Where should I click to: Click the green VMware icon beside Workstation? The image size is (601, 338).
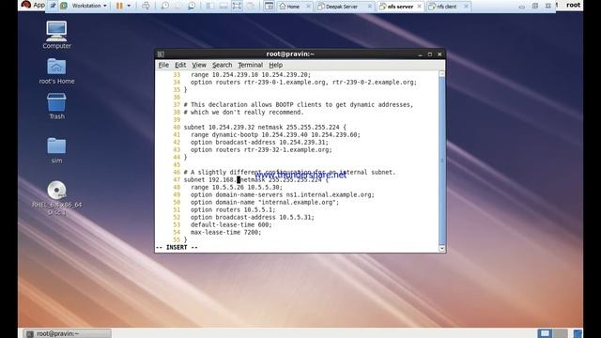pyautogui.click(x=64, y=6)
